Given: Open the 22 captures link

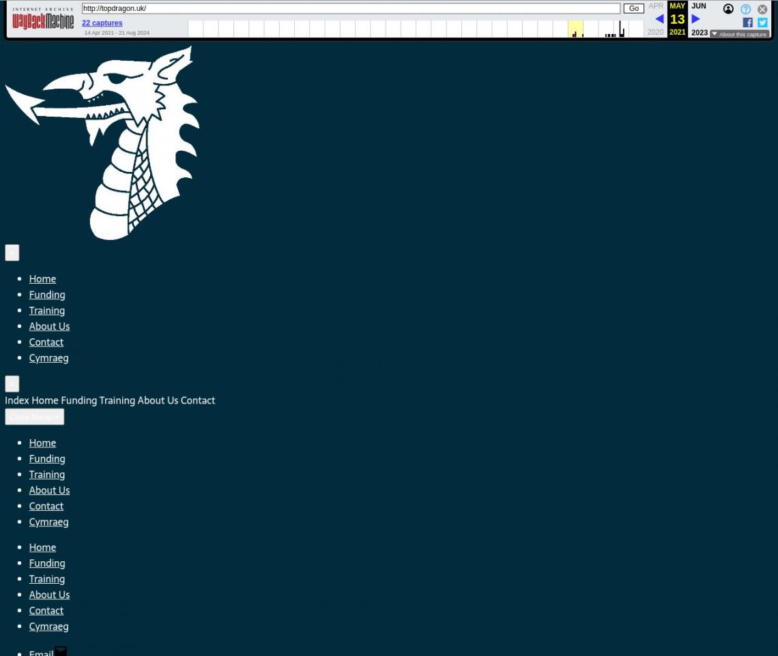Looking at the screenshot, I should point(102,23).
